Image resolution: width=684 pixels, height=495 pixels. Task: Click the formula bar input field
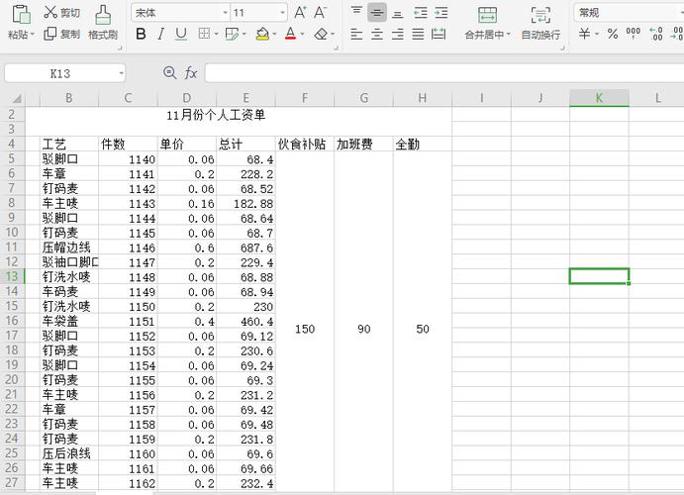(x=444, y=73)
